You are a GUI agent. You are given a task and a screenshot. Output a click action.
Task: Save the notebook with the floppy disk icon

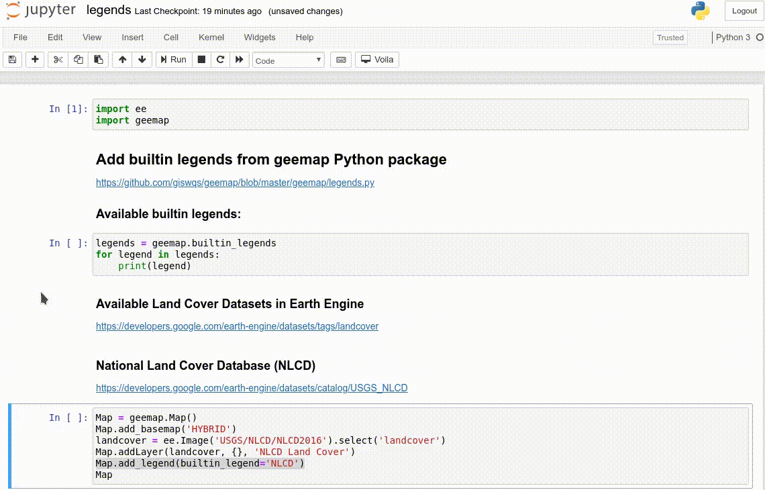coord(12,60)
